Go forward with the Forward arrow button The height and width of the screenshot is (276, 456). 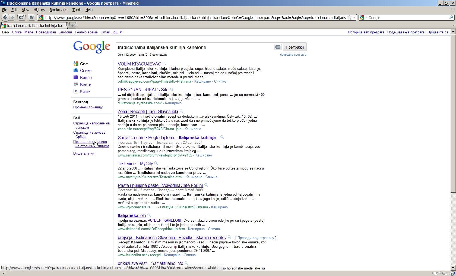click(x=12, y=17)
